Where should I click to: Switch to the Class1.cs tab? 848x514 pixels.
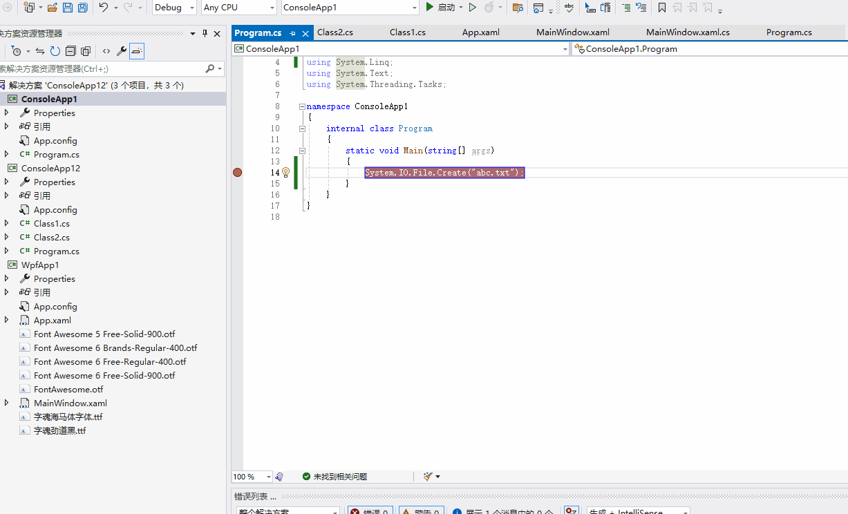(408, 32)
